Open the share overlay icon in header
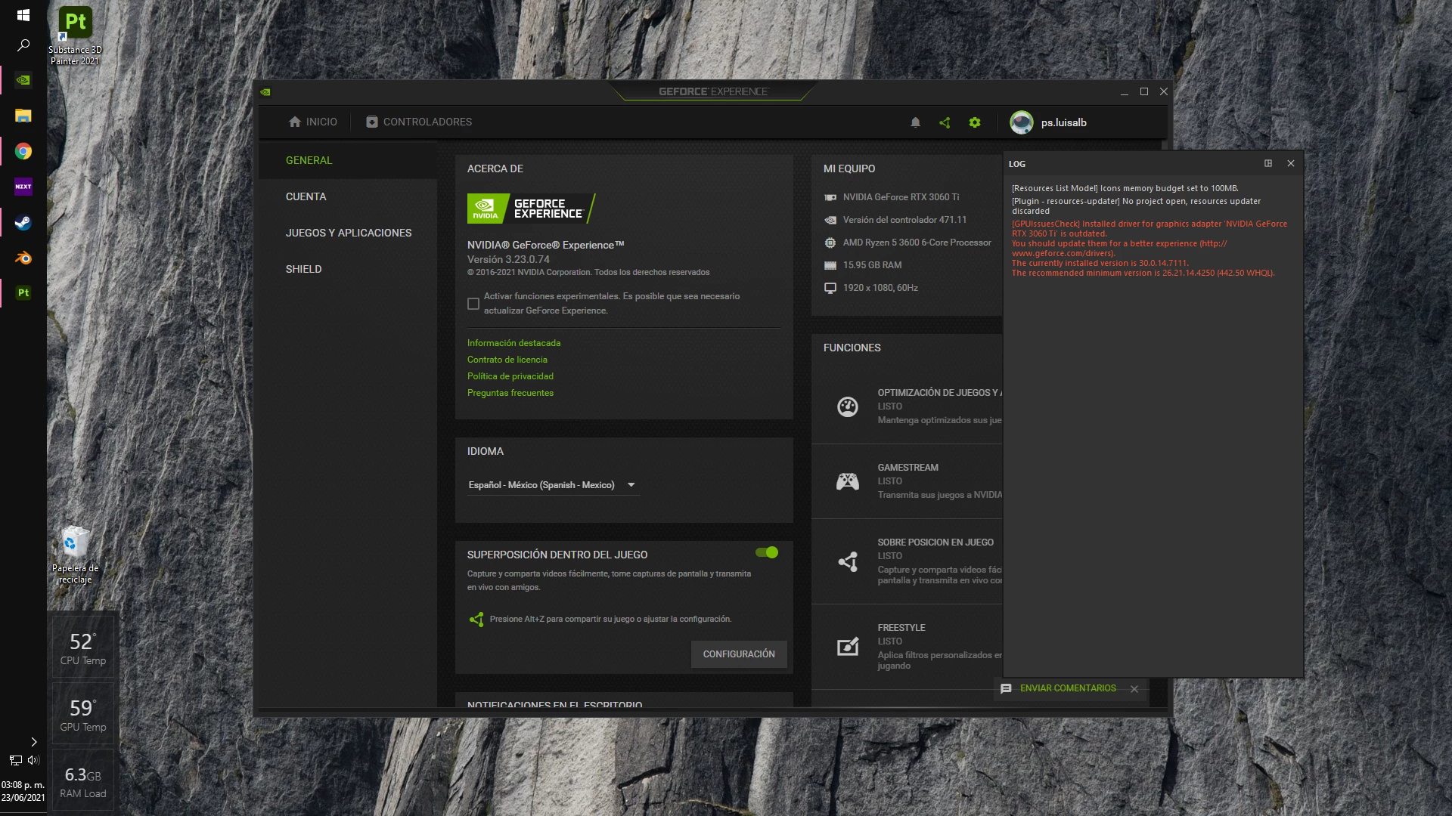1452x816 pixels. pos(945,122)
